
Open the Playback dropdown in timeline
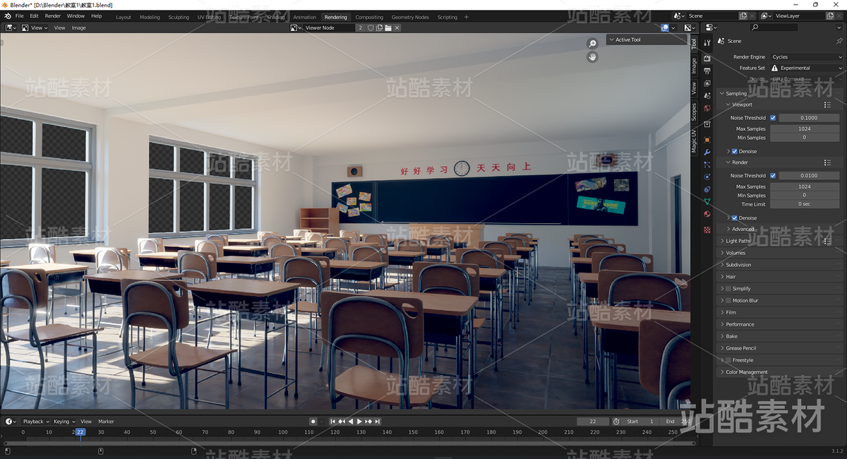pyautogui.click(x=35, y=422)
